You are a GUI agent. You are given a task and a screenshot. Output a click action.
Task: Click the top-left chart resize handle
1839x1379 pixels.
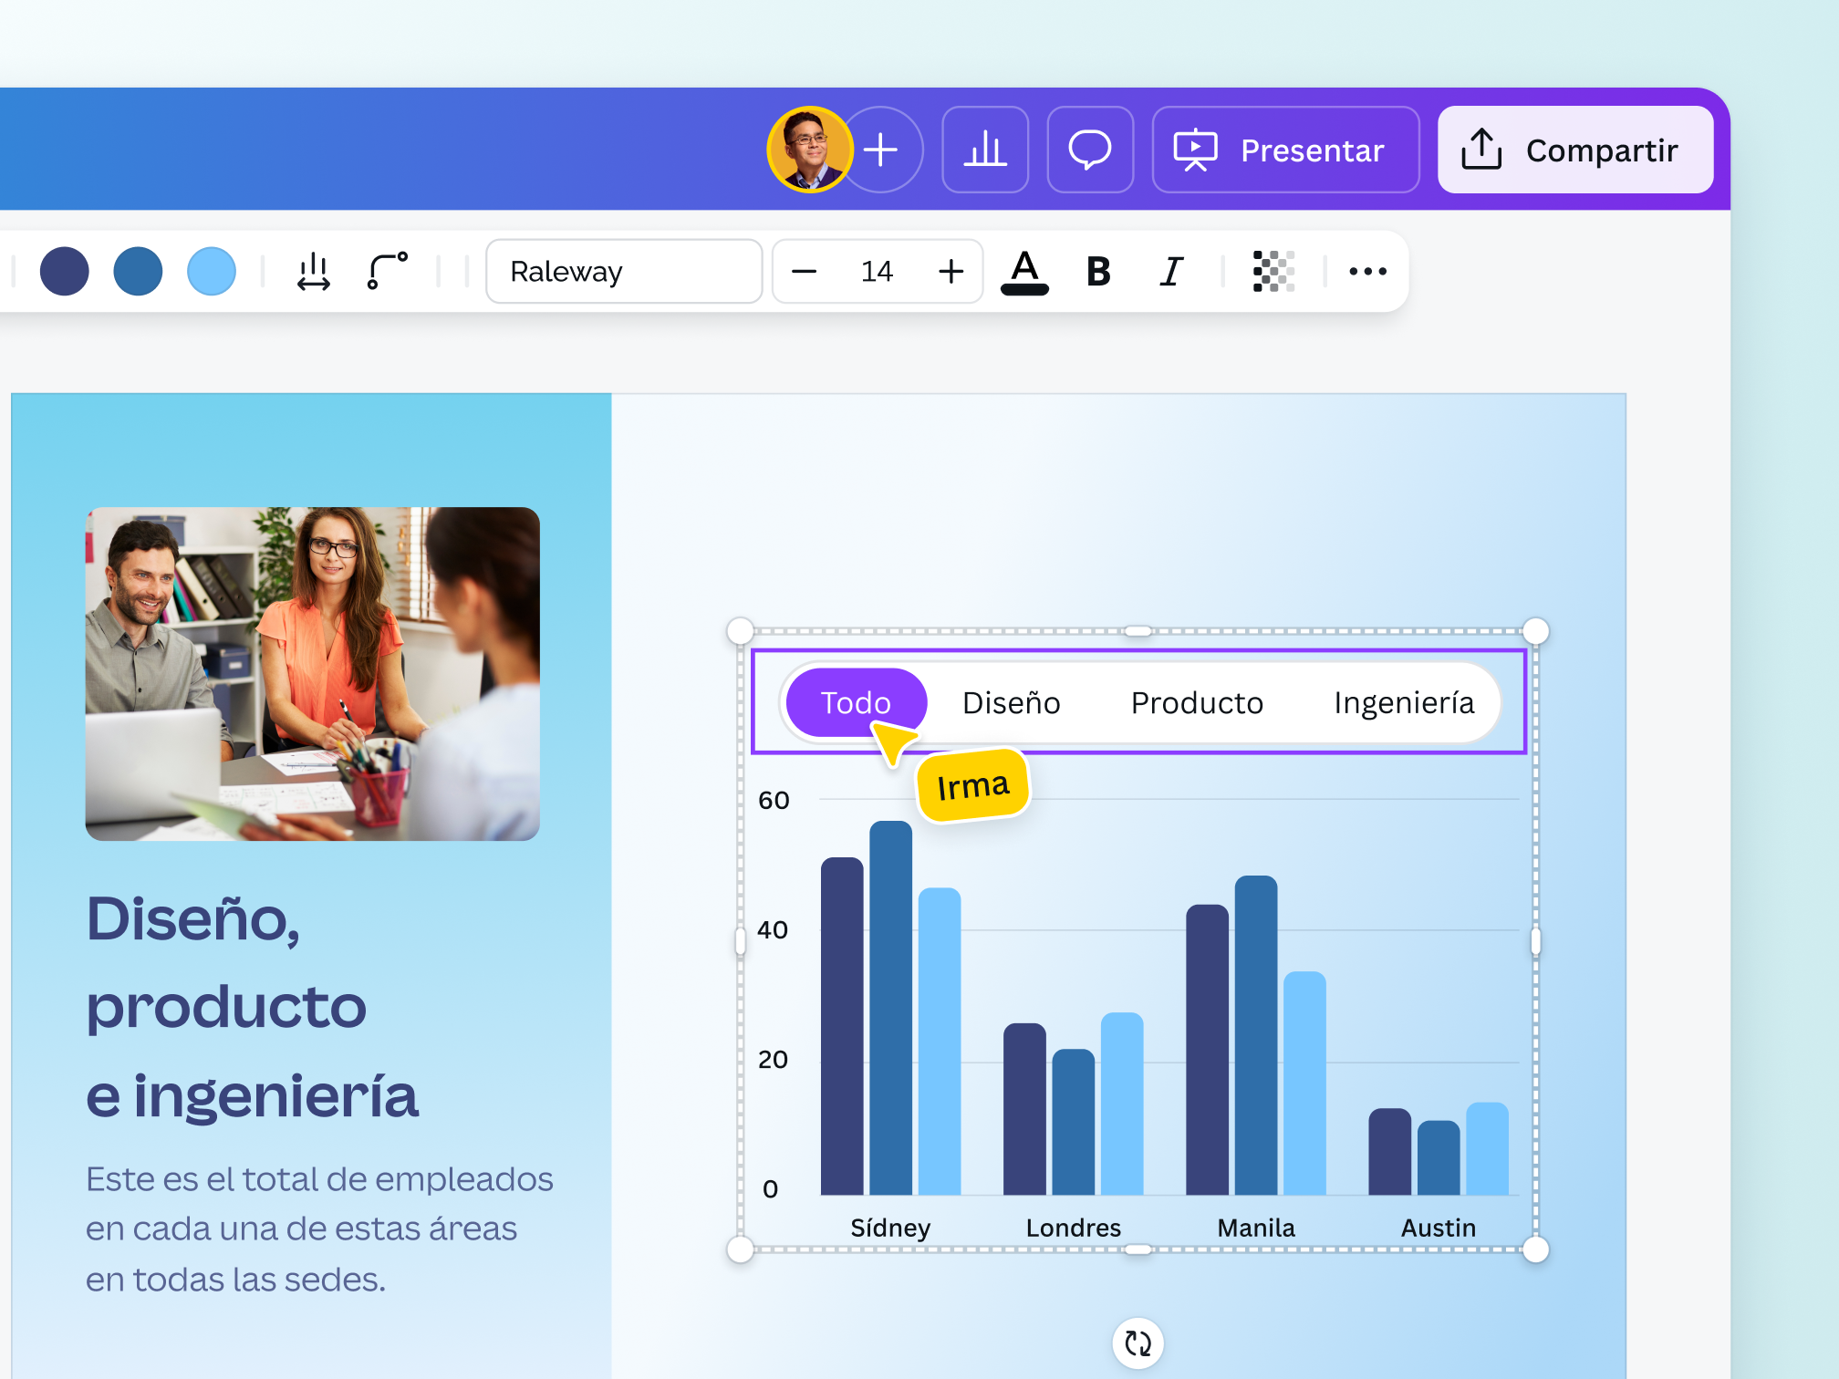[741, 630]
